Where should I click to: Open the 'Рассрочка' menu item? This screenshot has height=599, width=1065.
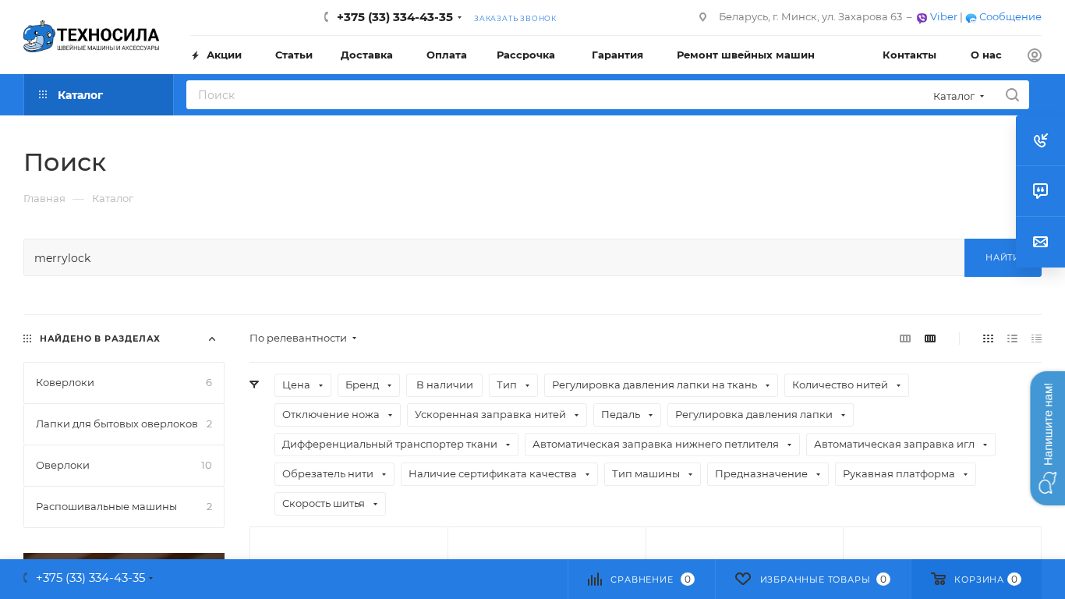tap(525, 55)
